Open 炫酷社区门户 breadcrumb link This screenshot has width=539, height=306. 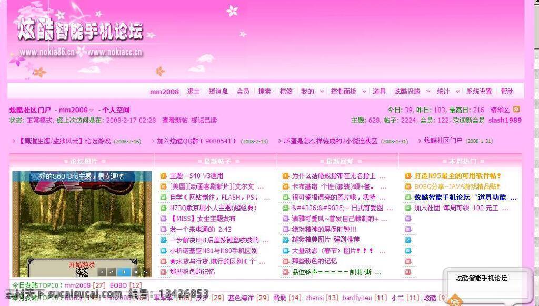click(x=30, y=110)
